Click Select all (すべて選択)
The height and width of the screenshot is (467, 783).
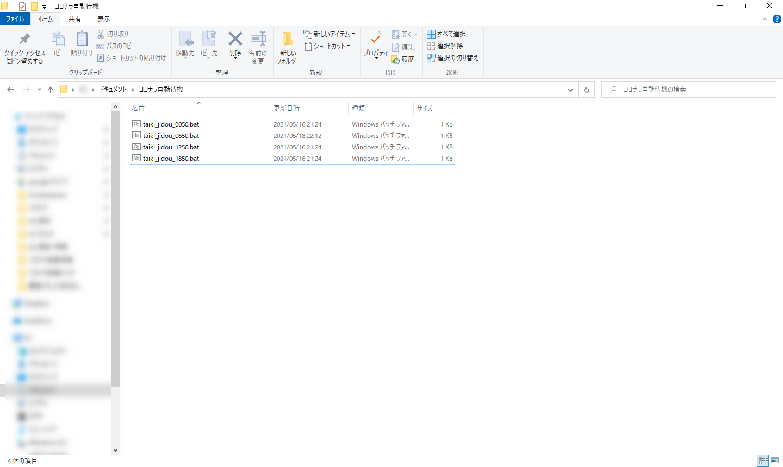click(446, 34)
